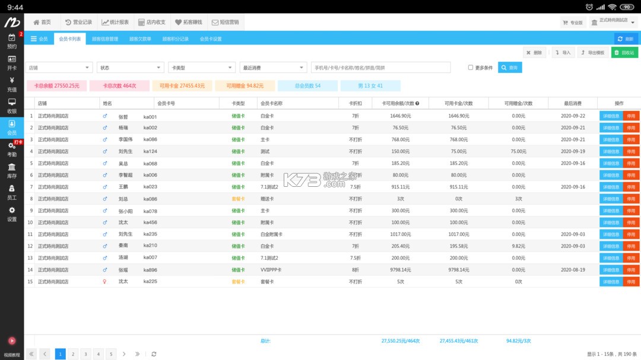Click the 删除 delete button

pyautogui.click(x=534, y=52)
